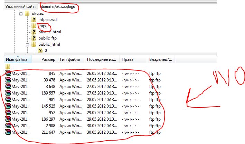Select the .htpasswd tree entry
245x144 pixels.
tap(47, 20)
